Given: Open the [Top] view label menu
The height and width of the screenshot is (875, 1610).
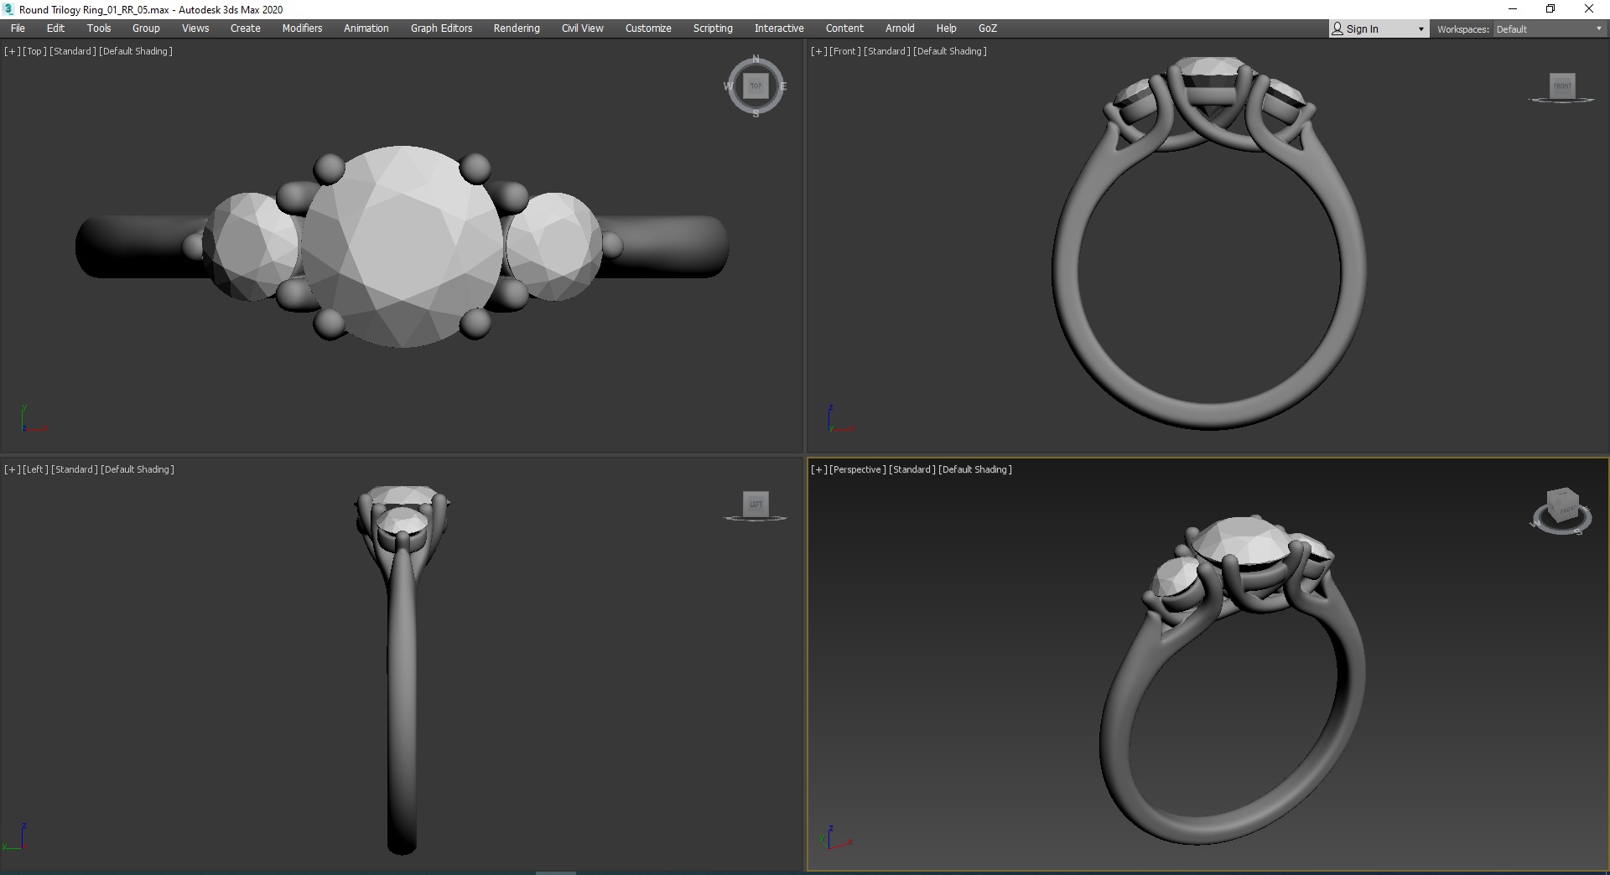Looking at the screenshot, I should [x=34, y=51].
